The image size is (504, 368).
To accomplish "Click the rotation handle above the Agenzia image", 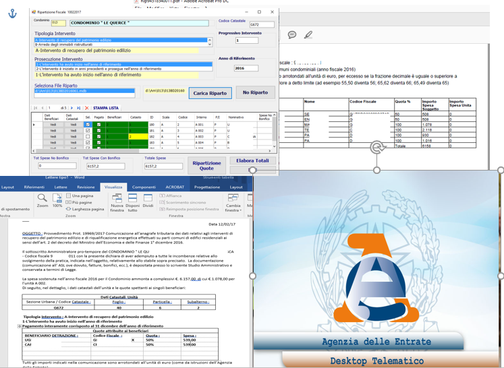I will (x=376, y=148).
